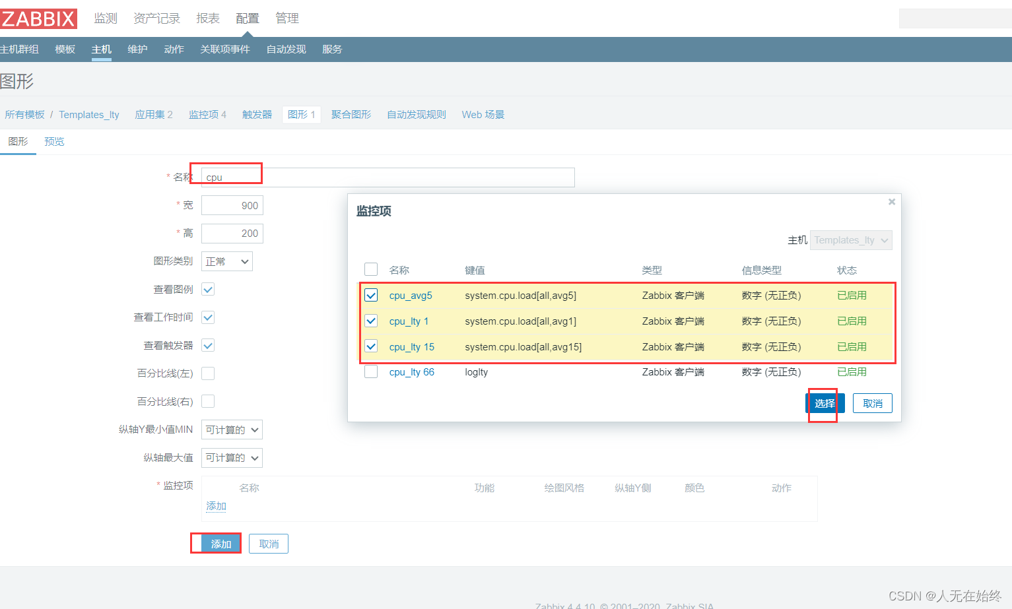Click the 高 height input field
The width and height of the screenshot is (1012, 609).
[232, 233]
